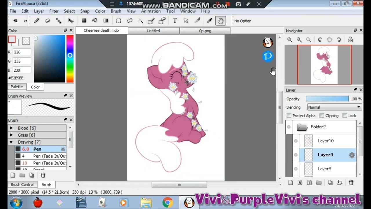Add a new 8-bit layer
The height and width of the screenshot is (209, 371).
click(300, 183)
